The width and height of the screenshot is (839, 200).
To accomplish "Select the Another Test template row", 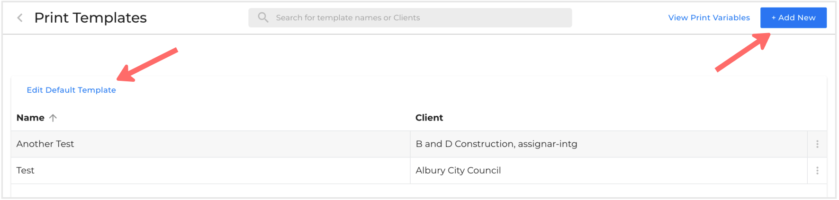I will [419, 144].
